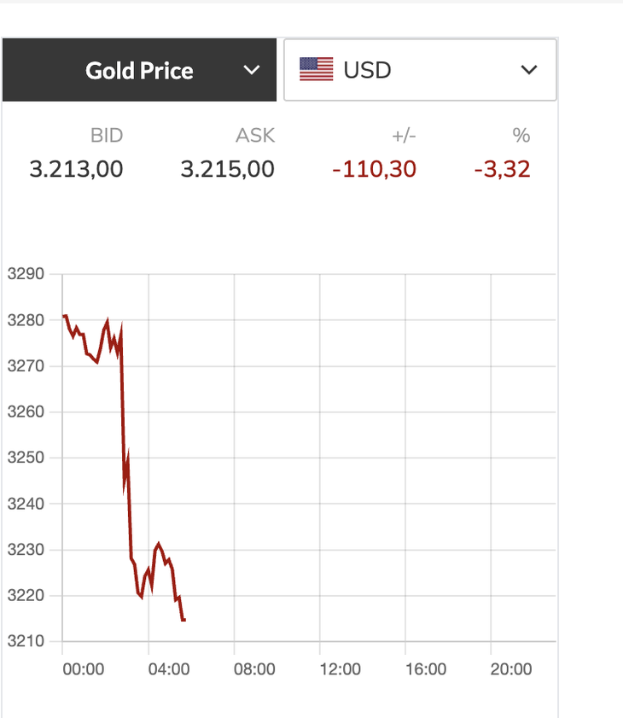623x718 pixels.
Task: Click the chevron arrow beside Gold Price
Action: tap(251, 70)
